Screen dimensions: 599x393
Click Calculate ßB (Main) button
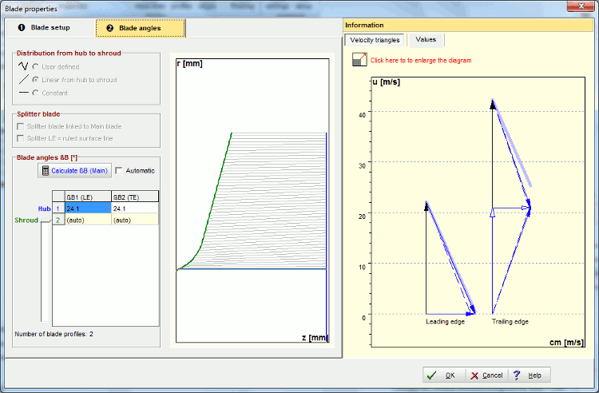(x=75, y=171)
